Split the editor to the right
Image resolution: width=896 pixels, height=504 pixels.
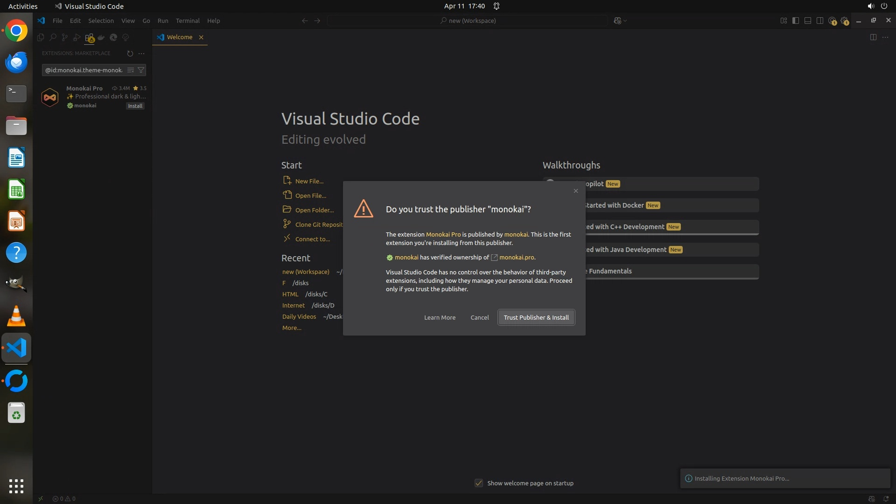tap(873, 37)
